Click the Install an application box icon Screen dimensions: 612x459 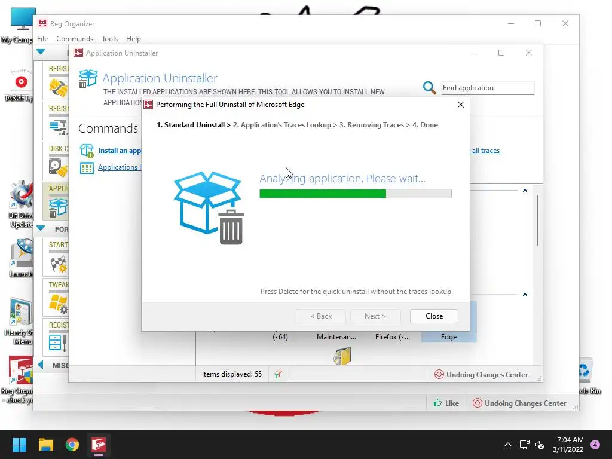click(x=87, y=150)
